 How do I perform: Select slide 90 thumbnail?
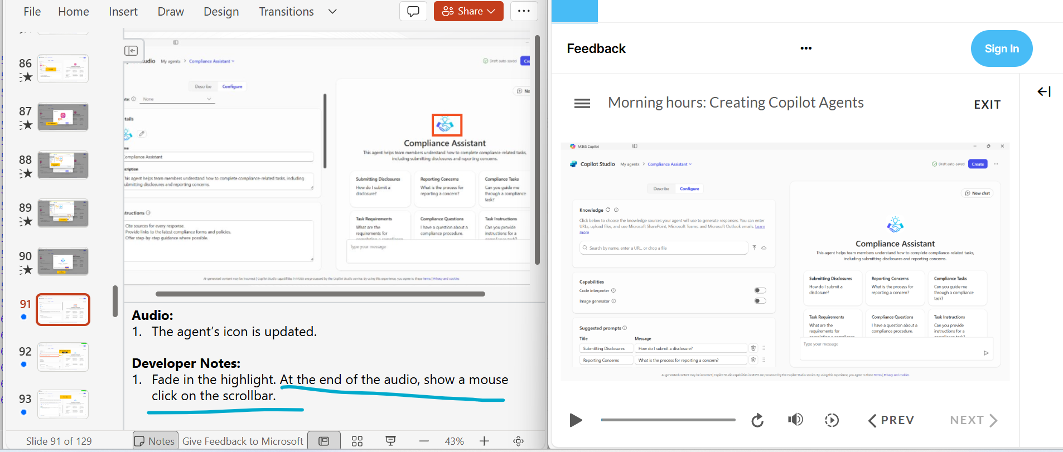point(63,261)
